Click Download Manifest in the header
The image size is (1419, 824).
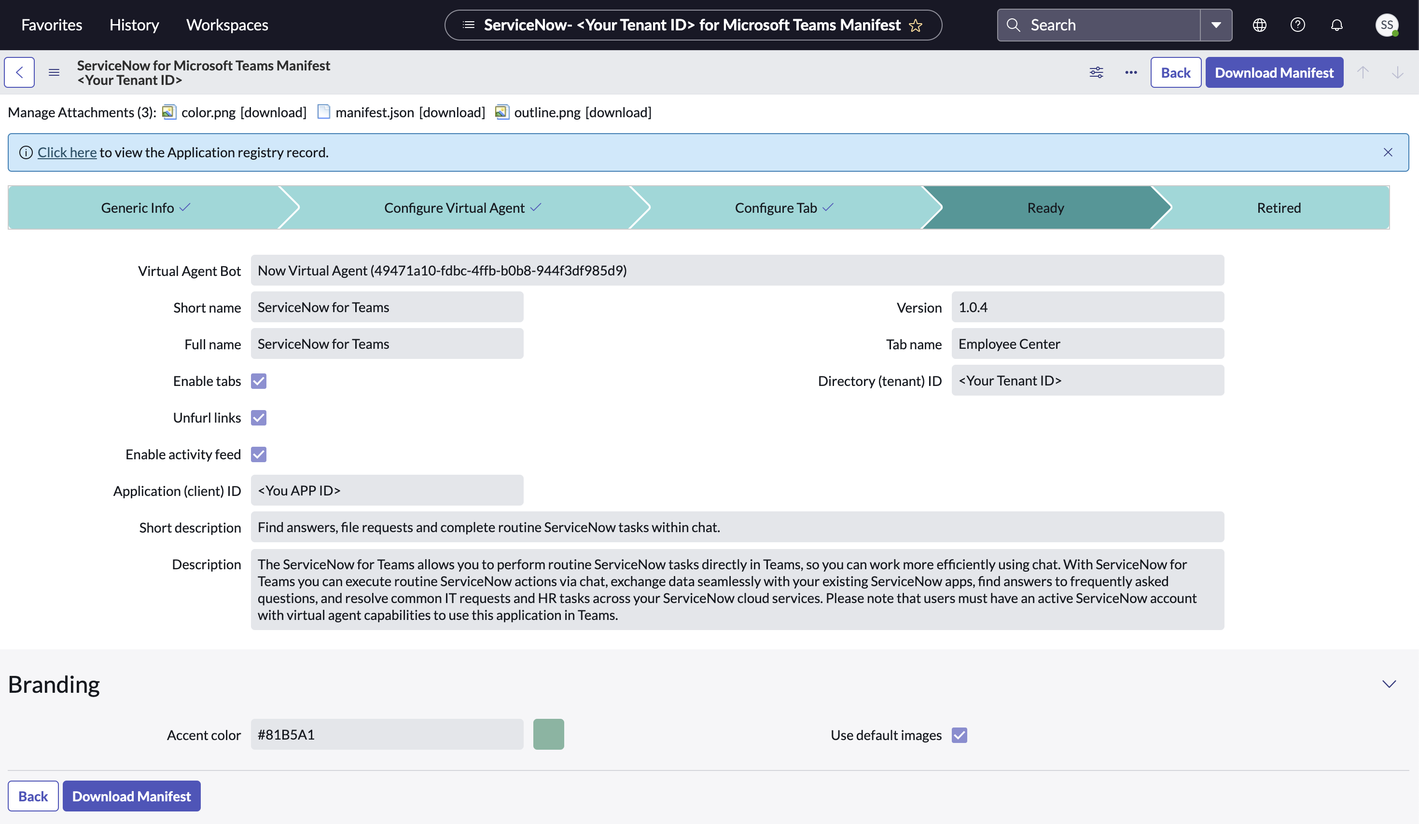click(x=1274, y=72)
